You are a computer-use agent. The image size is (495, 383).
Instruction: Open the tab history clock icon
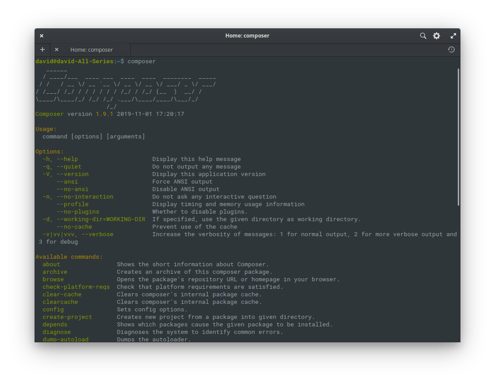[x=452, y=50]
